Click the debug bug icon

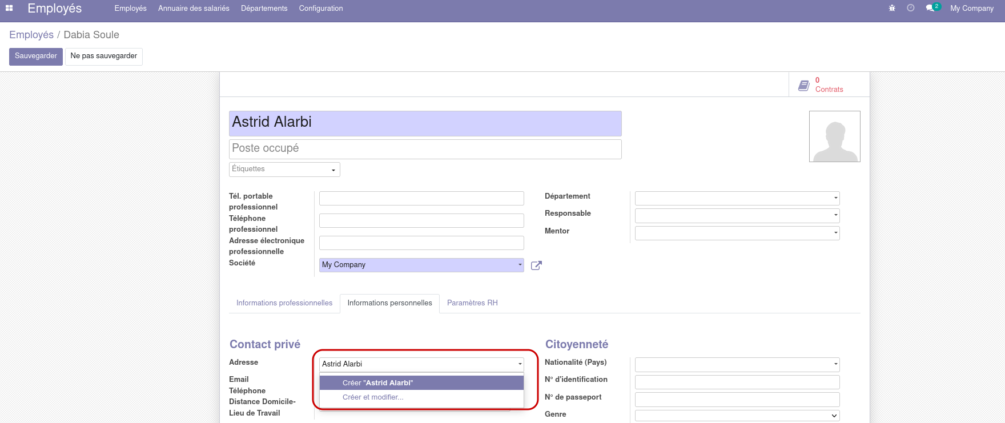pyautogui.click(x=892, y=8)
